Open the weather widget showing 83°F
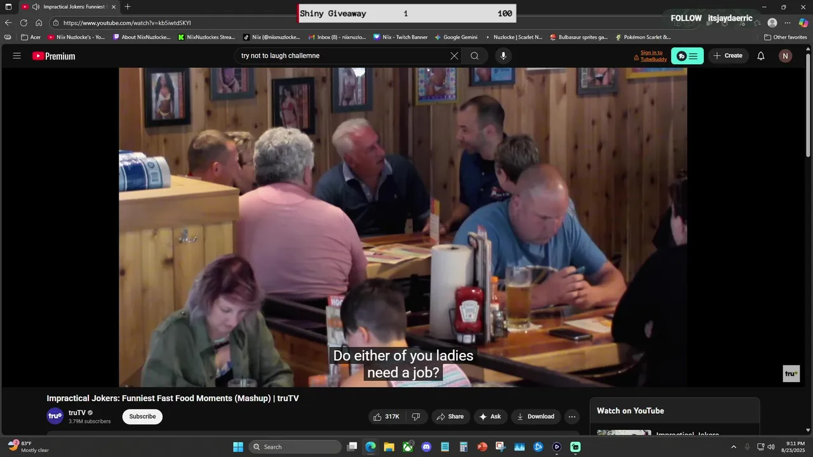This screenshot has height=457, width=813. [29, 447]
